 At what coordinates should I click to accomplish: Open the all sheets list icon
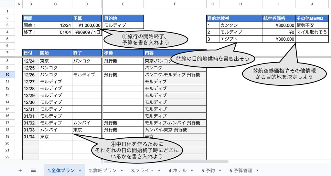(x=33, y=171)
